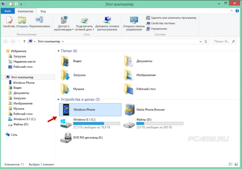242x169 pixels.
Task: Select the Видео folder icon
Action: pos(65,61)
